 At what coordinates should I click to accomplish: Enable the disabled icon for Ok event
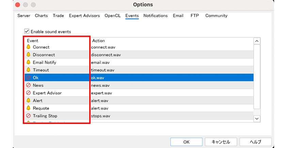29,78
